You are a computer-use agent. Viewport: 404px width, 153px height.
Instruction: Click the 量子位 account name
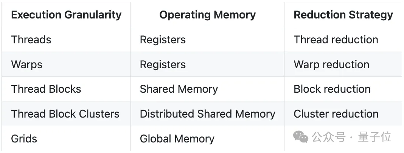tap(374, 137)
